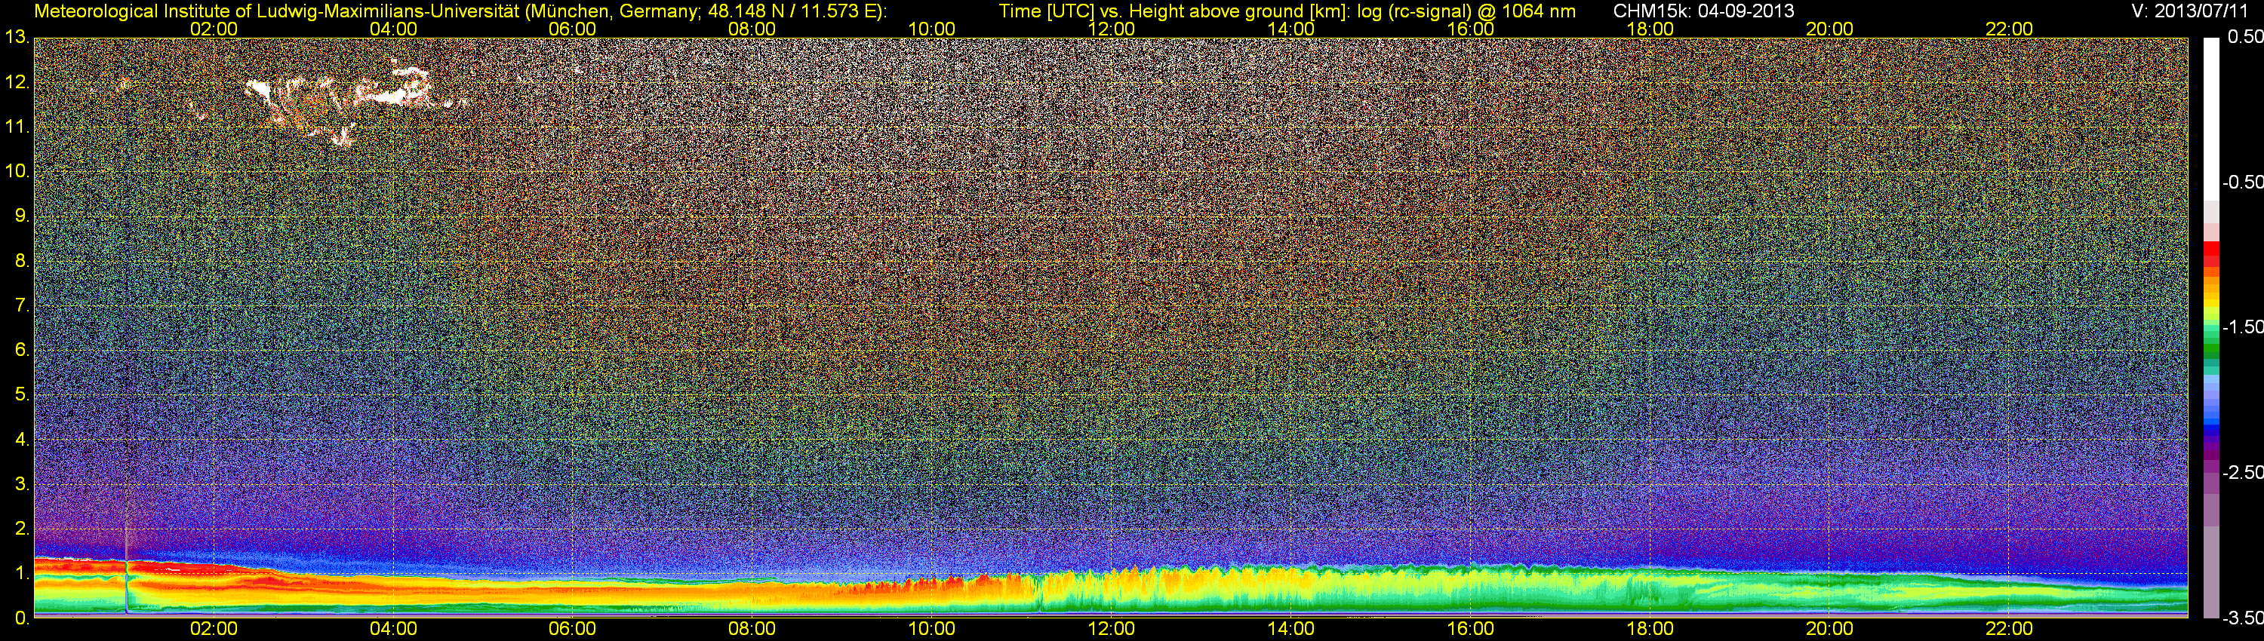
Task: Select the 13 km height axis label
Action: [16, 38]
